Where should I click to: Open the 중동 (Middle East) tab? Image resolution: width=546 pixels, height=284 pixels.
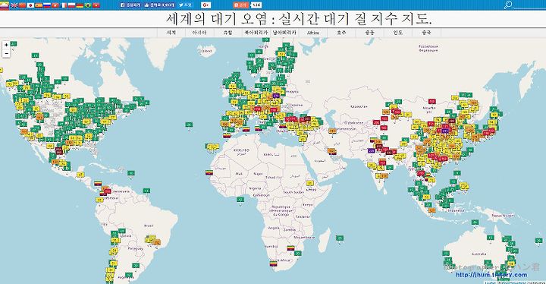(x=370, y=33)
